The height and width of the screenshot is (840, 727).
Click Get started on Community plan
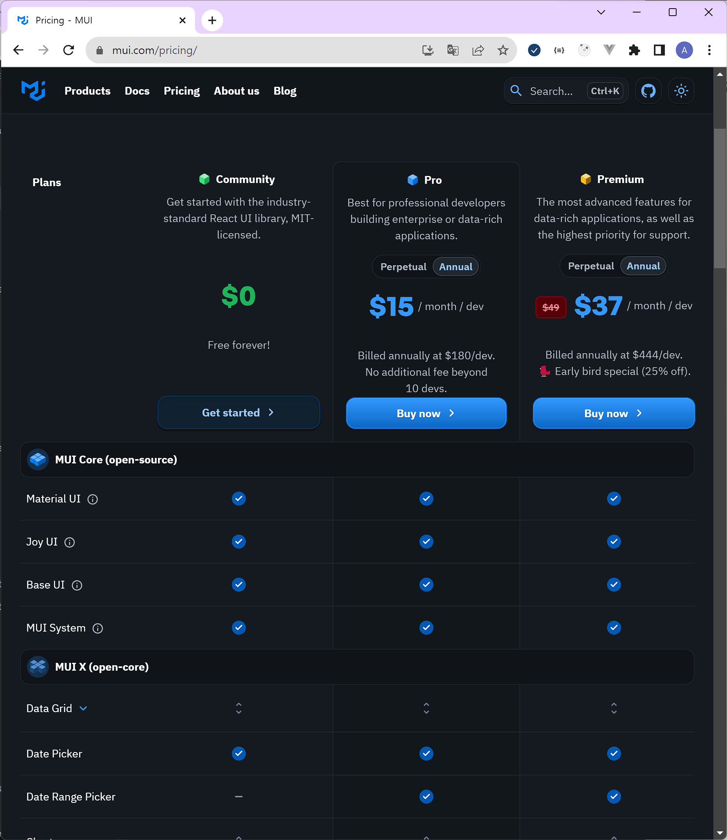pyautogui.click(x=238, y=412)
